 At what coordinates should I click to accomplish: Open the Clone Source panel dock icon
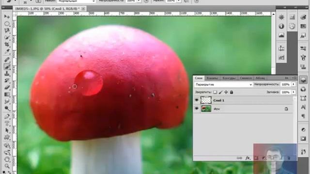pyautogui.click(x=303, y=67)
